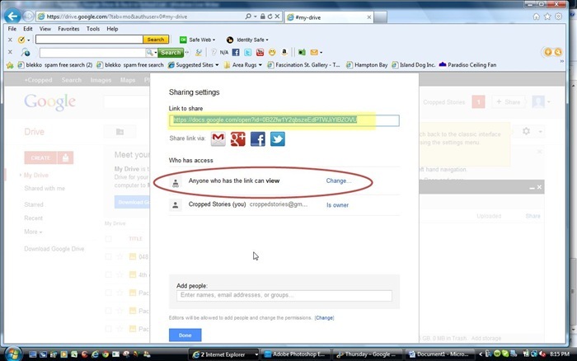Click the Twitter icon in the toolbar

[x=247, y=52]
